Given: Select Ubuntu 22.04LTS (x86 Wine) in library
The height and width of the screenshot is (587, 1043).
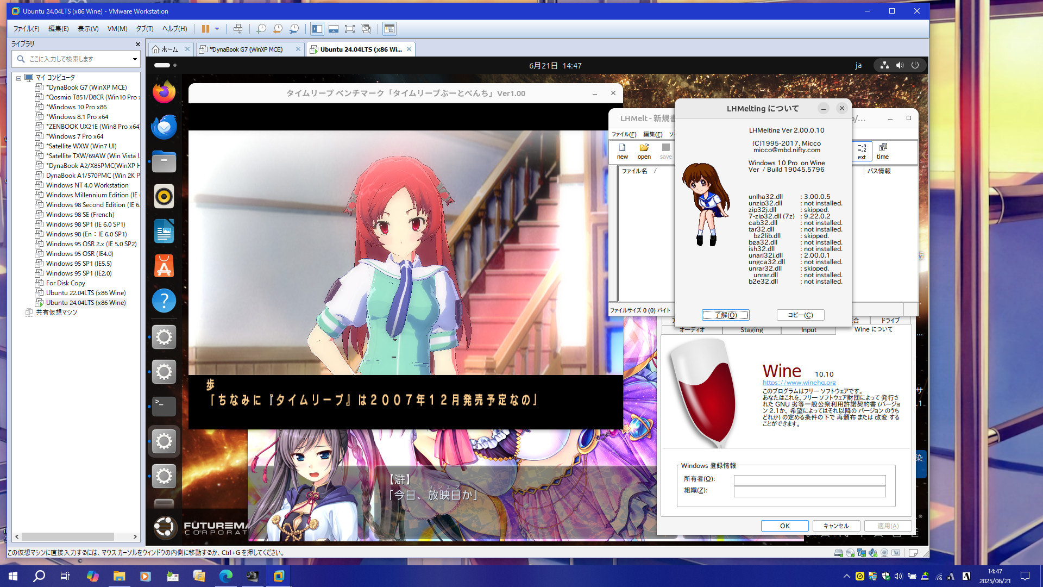Looking at the screenshot, I should [85, 293].
